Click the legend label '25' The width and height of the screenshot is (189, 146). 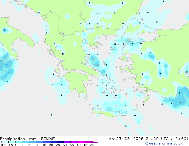(58, 145)
